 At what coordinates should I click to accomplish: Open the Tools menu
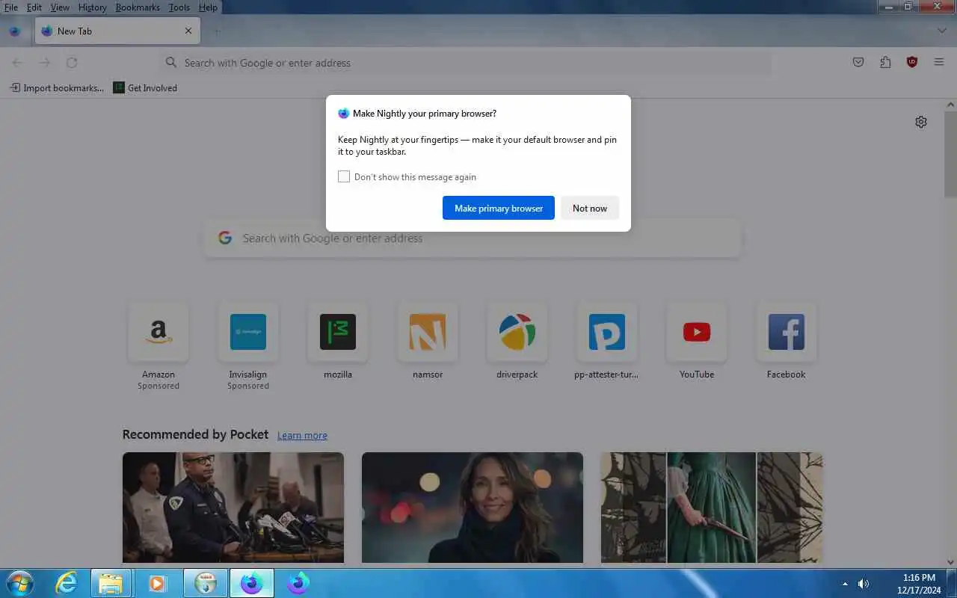[x=179, y=7]
